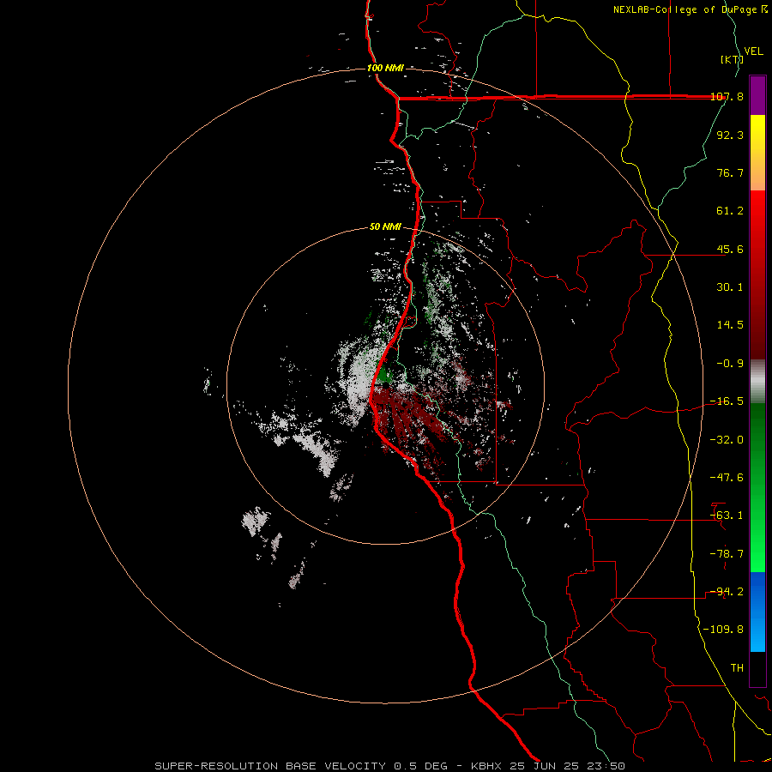This screenshot has width=772, height=772.
Task: Select the -32.0 velocity scale label
Action: [x=727, y=440]
